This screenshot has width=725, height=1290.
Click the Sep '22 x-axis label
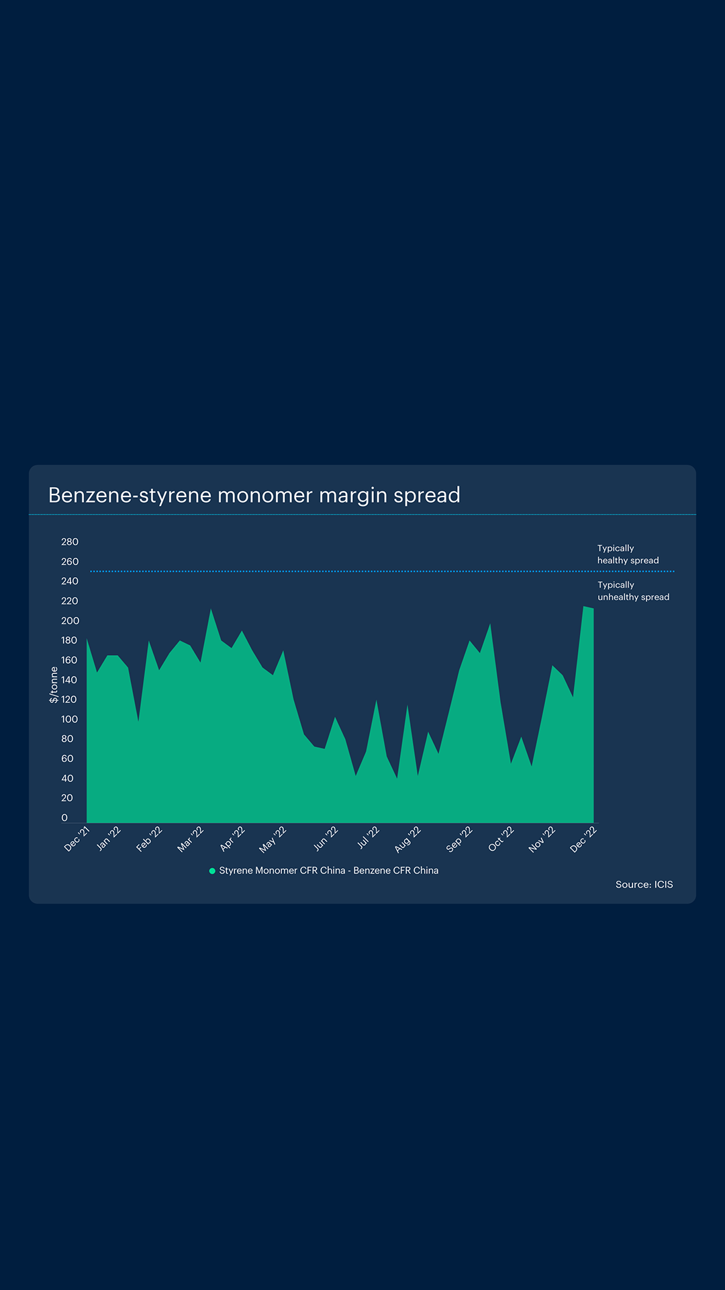459,839
